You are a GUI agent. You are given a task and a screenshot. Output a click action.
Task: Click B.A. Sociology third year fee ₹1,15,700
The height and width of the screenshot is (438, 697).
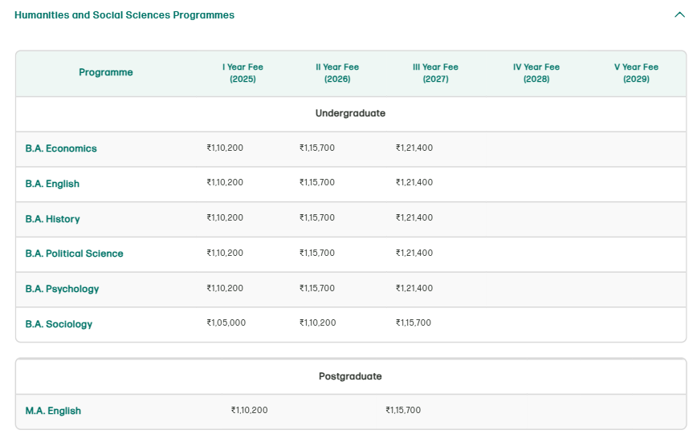pyautogui.click(x=414, y=322)
